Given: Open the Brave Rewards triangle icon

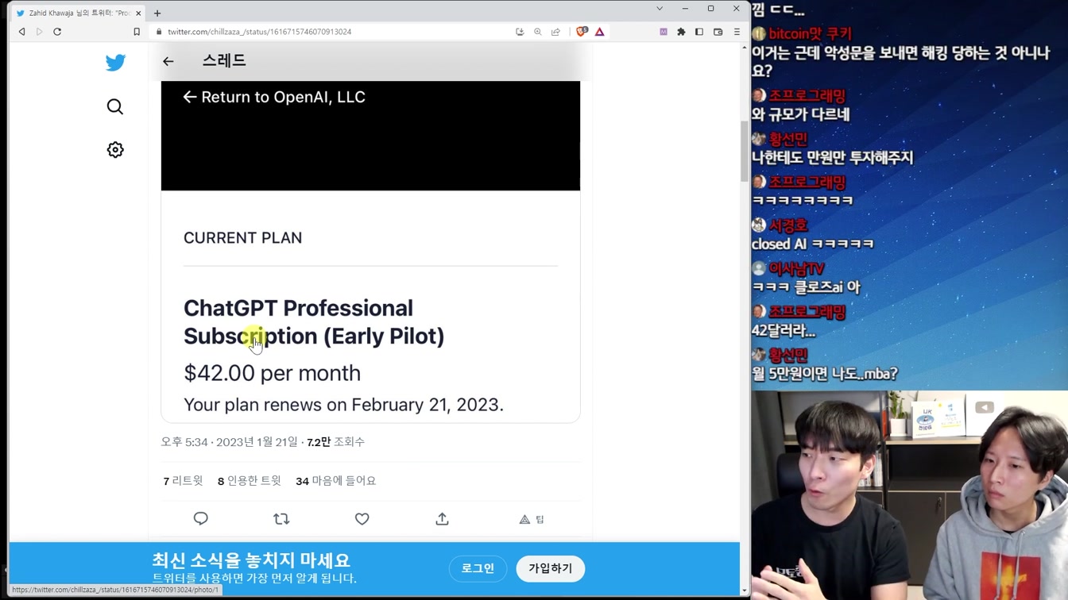Looking at the screenshot, I should (600, 32).
